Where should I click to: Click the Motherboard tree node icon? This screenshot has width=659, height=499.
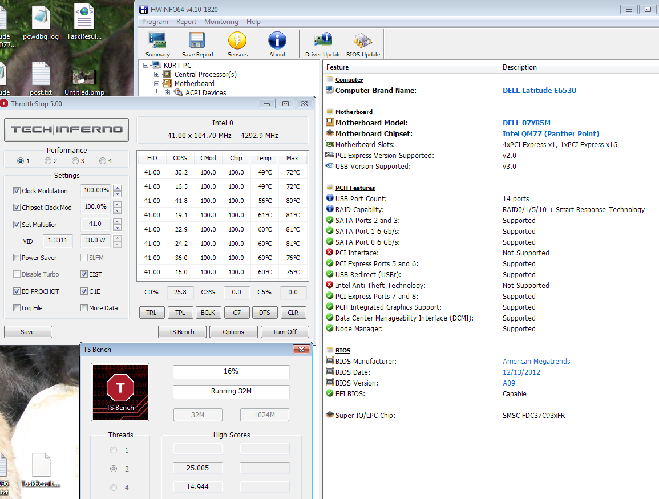point(167,84)
